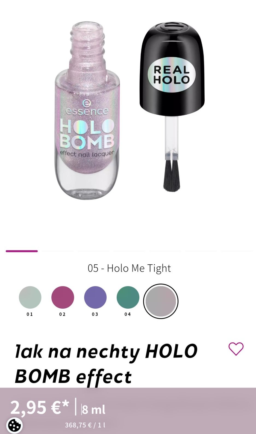Image resolution: width=256 pixels, height=434 pixels.
Task: Select shade 04 green swatch
Action: pos(128,297)
